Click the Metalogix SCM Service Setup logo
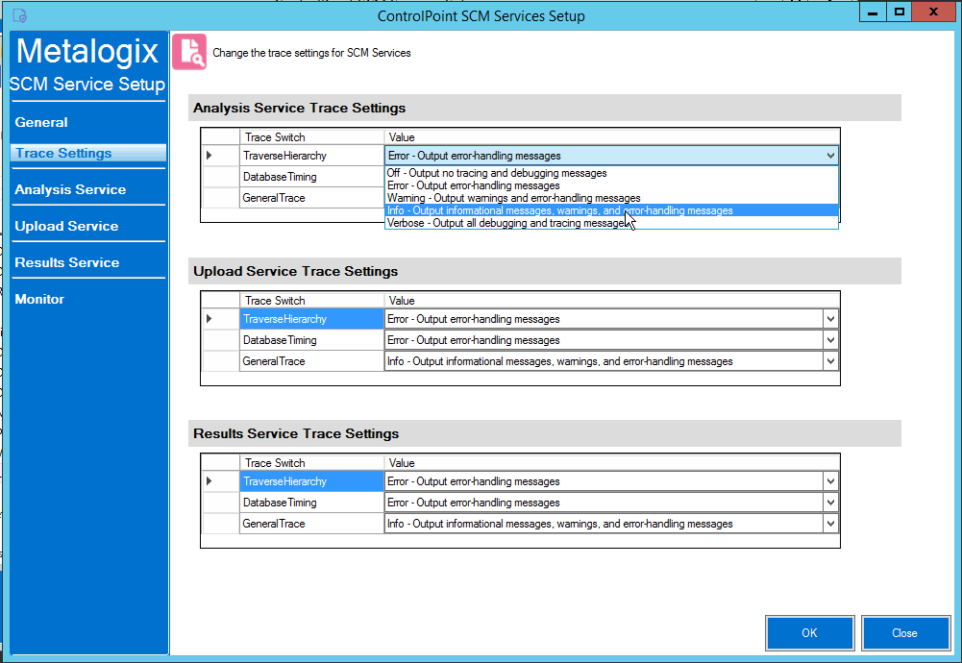Screen dimensions: 962x663 [x=86, y=62]
